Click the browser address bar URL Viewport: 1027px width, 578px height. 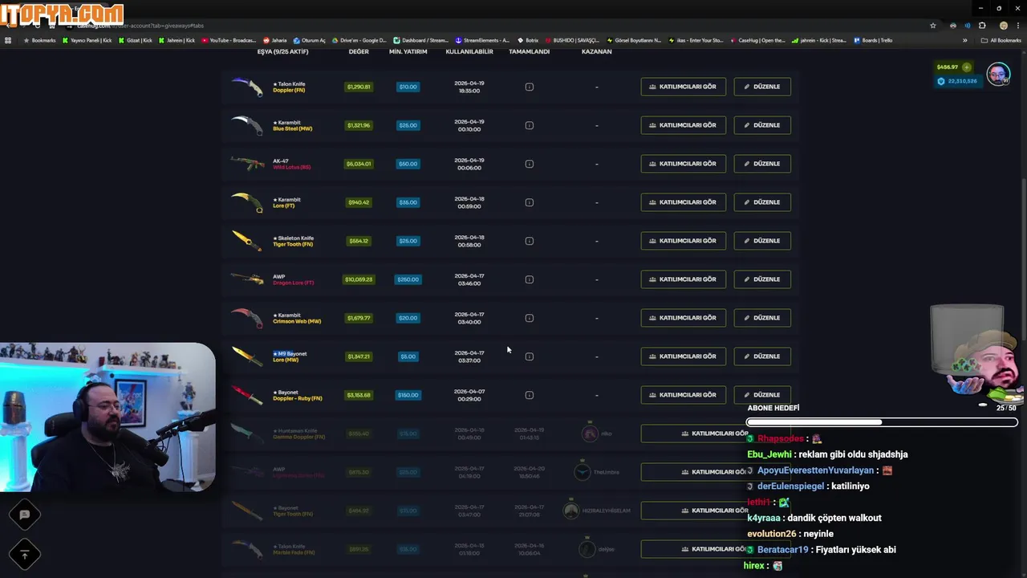point(140,26)
